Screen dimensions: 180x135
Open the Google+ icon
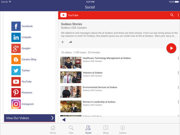pos(16,48)
